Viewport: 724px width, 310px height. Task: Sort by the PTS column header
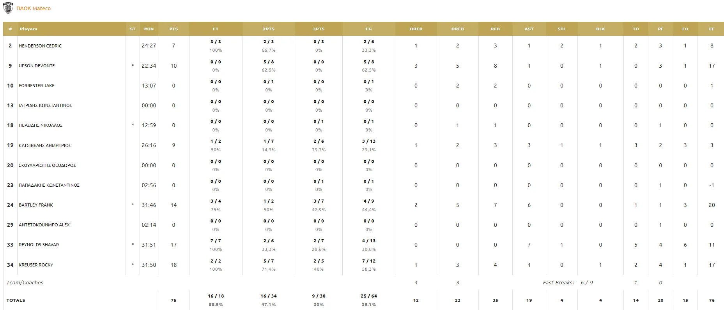tap(173, 29)
